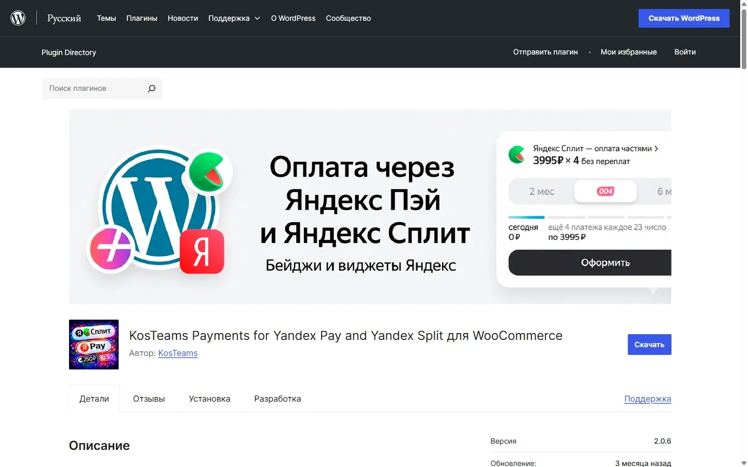Open the plugin icon thumbnail

pos(94,345)
